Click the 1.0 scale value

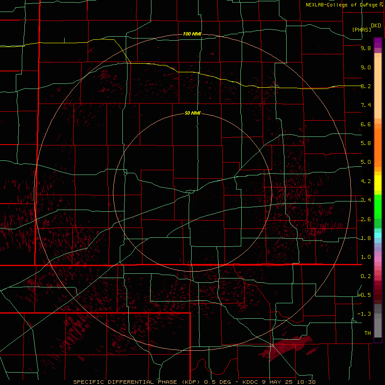(366, 257)
